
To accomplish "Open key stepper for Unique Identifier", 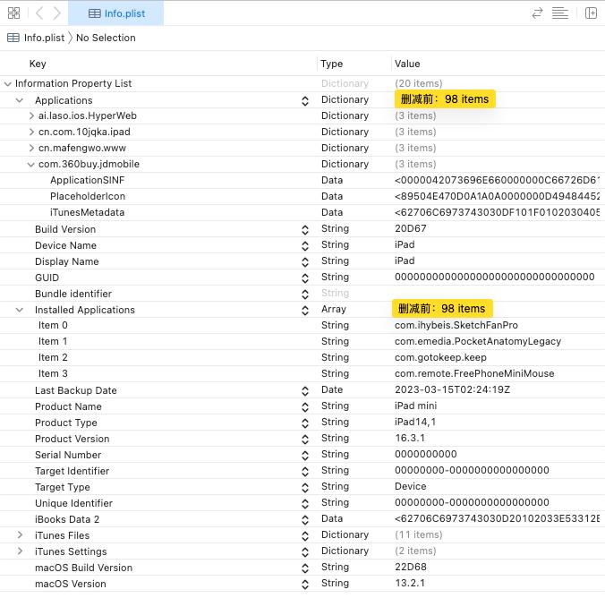I will (305, 504).
